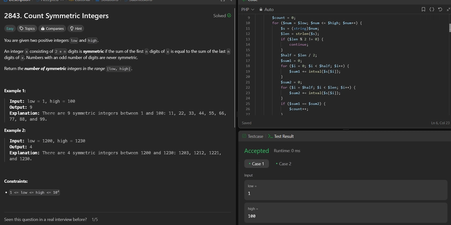Image resolution: width=451 pixels, height=225 pixels.
Task: Click the Ln 6, Col 23 indicator
Action: pyautogui.click(x=440, y=123)
